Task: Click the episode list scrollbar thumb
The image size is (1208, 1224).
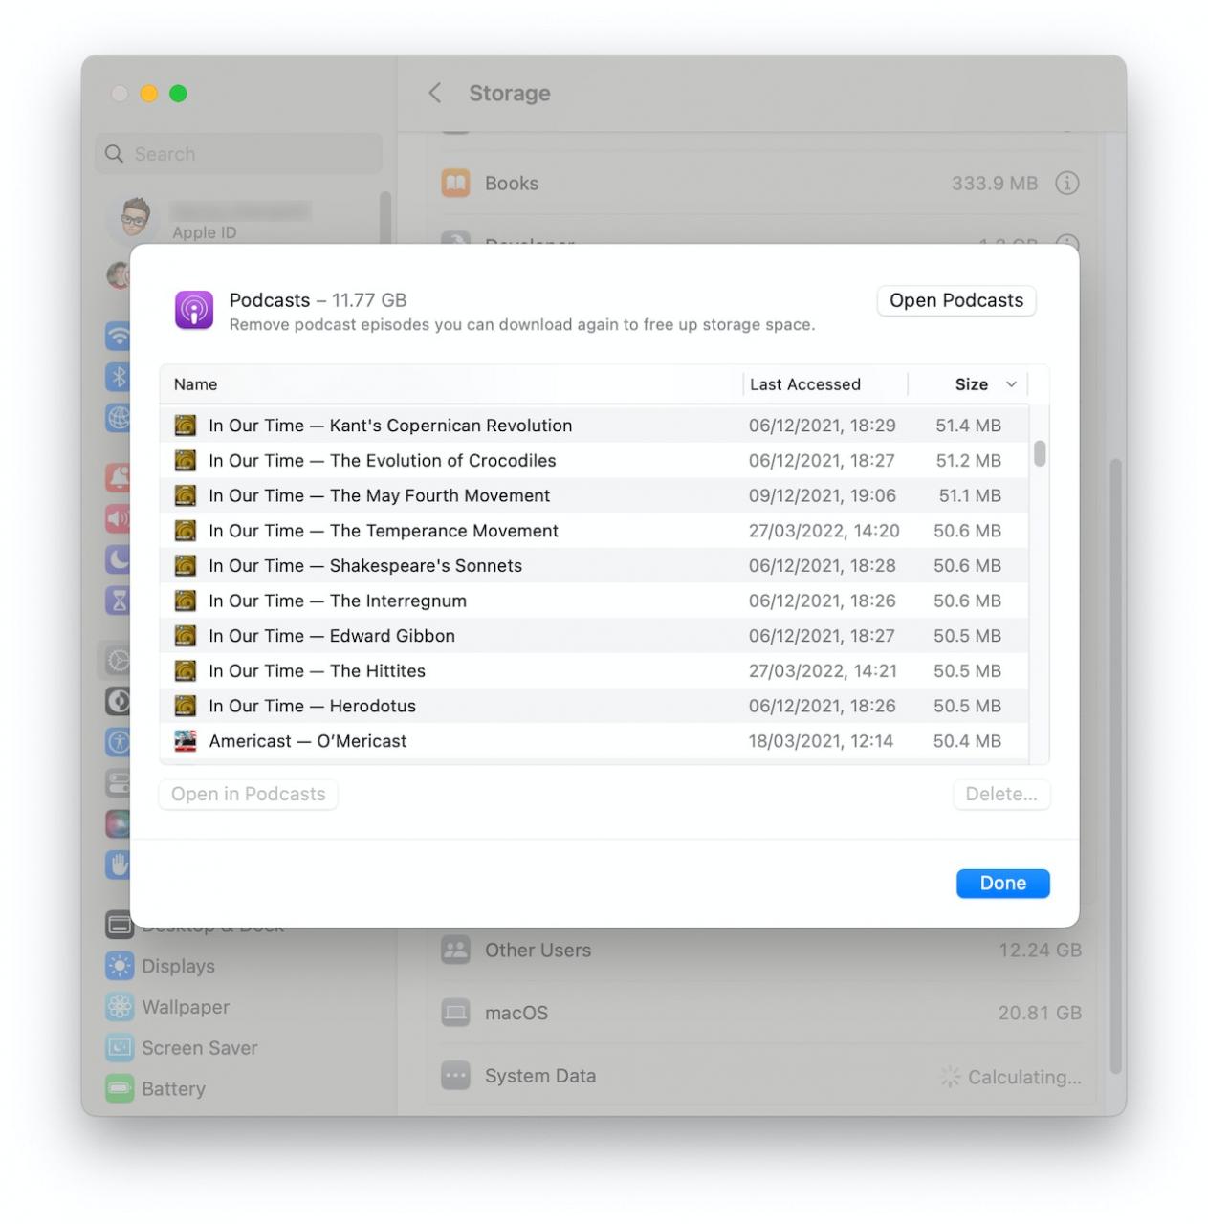Action: (1040, 454)
